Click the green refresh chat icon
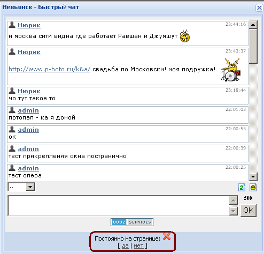The width and height of the screenshot is (264, 254). (242, 188)
